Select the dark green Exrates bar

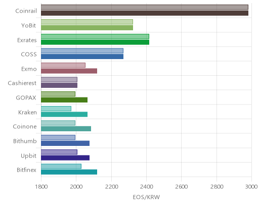pos(95,42)
